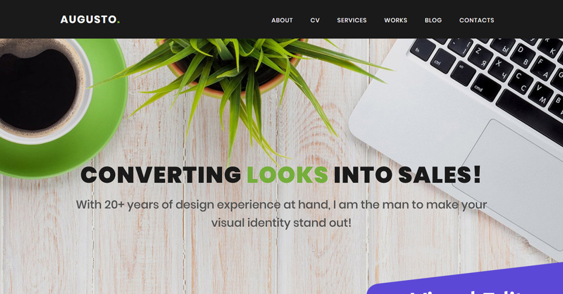The width and height of the screenshot is (563, 294).
Task: Click the AUGUSTO logo in the header
Action: [90, 20]
